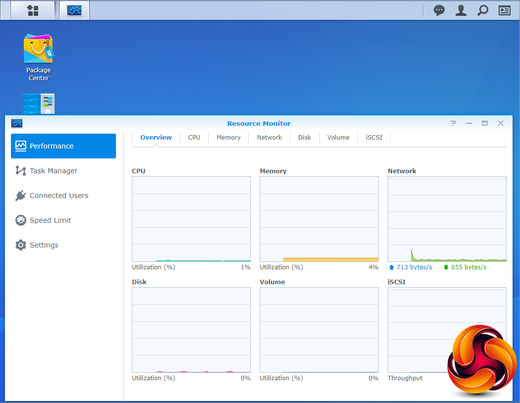Open the Control Panel desktop icon

39,104
